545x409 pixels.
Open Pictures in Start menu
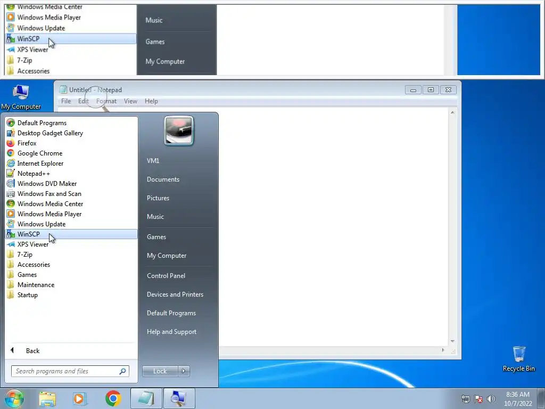click(x=158, y=198)
